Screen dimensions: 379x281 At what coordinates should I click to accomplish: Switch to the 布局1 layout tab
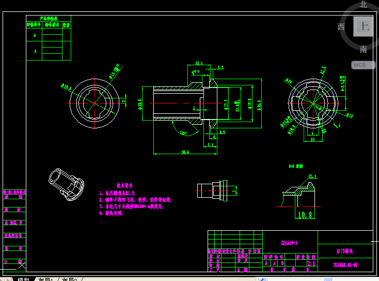45,279
